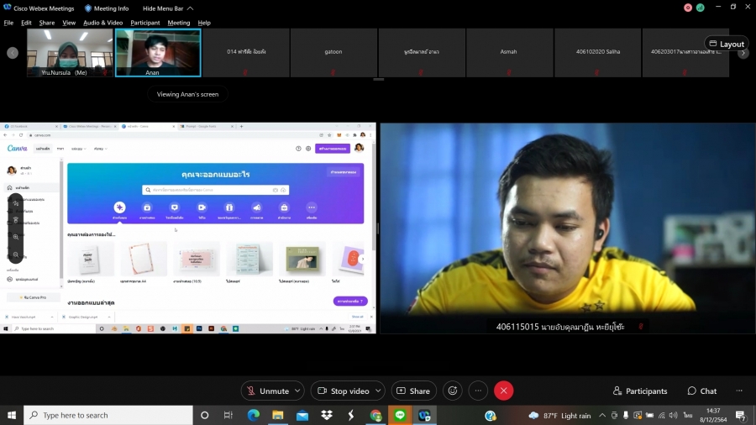
Task: Unmute the microphone
Action: 267,391
